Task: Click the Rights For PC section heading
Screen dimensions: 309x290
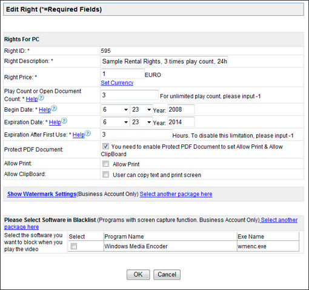Action: coord(22,39)
